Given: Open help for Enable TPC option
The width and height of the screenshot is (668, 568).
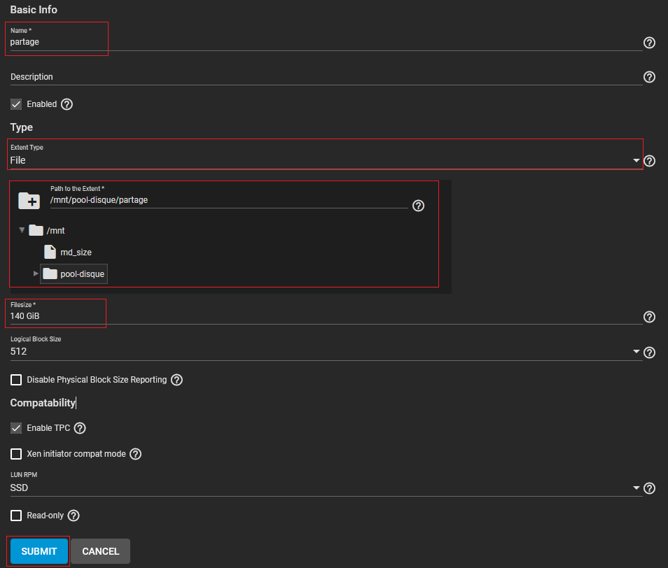Looking at the screenshot, I should (x=80, y=428).
